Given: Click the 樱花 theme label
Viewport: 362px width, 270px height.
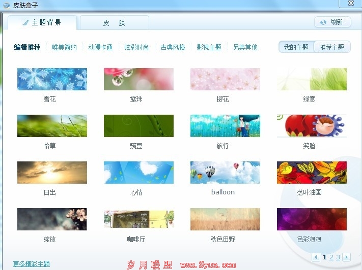Looking at the screenshot, I should (223, 99).
